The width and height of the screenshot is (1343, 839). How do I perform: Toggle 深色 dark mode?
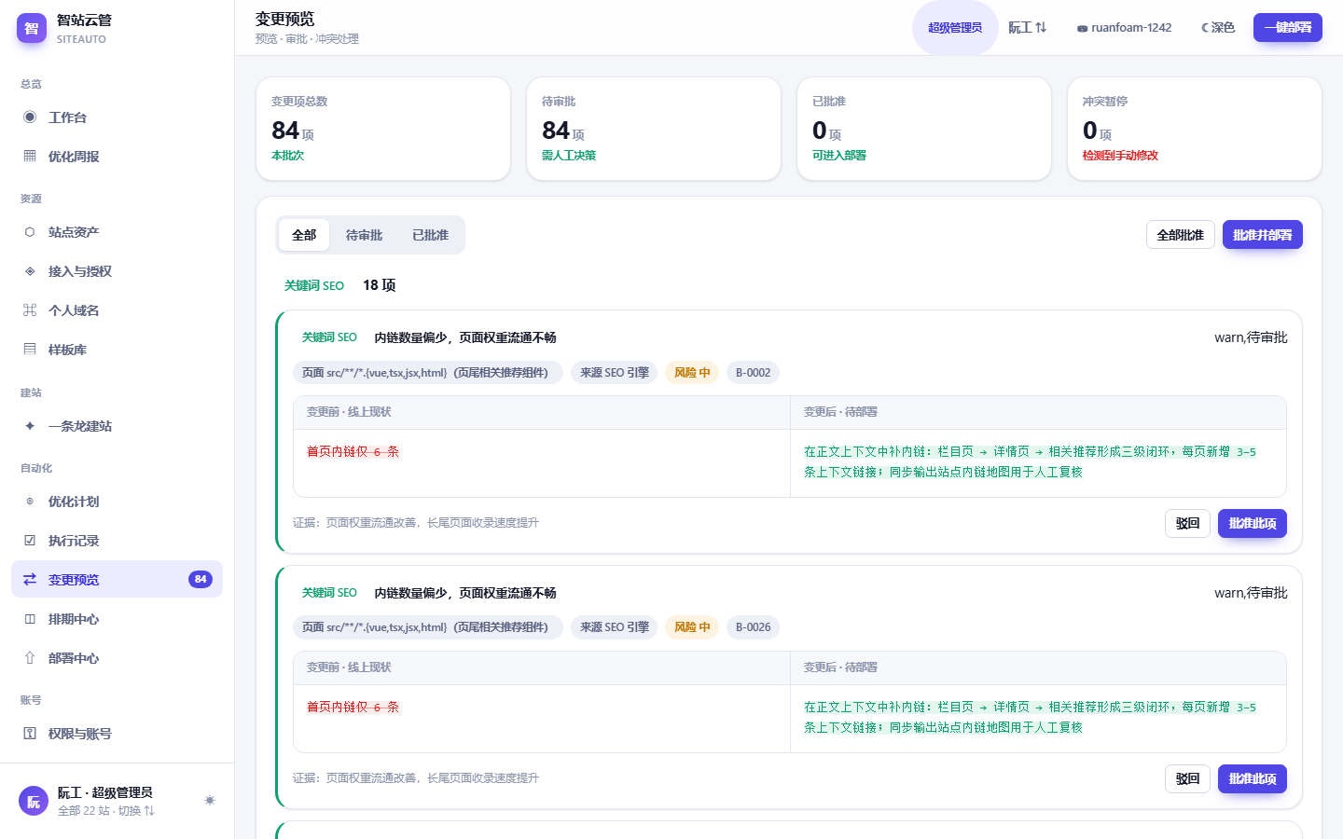pos(1218,28)
